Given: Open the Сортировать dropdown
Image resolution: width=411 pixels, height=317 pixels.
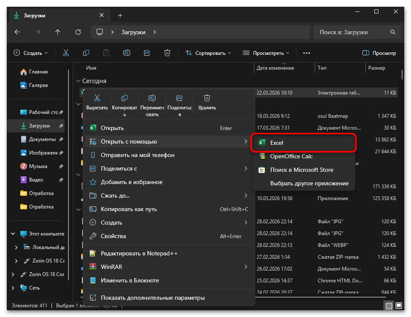Looking at the screenshot, I should 208,53.
